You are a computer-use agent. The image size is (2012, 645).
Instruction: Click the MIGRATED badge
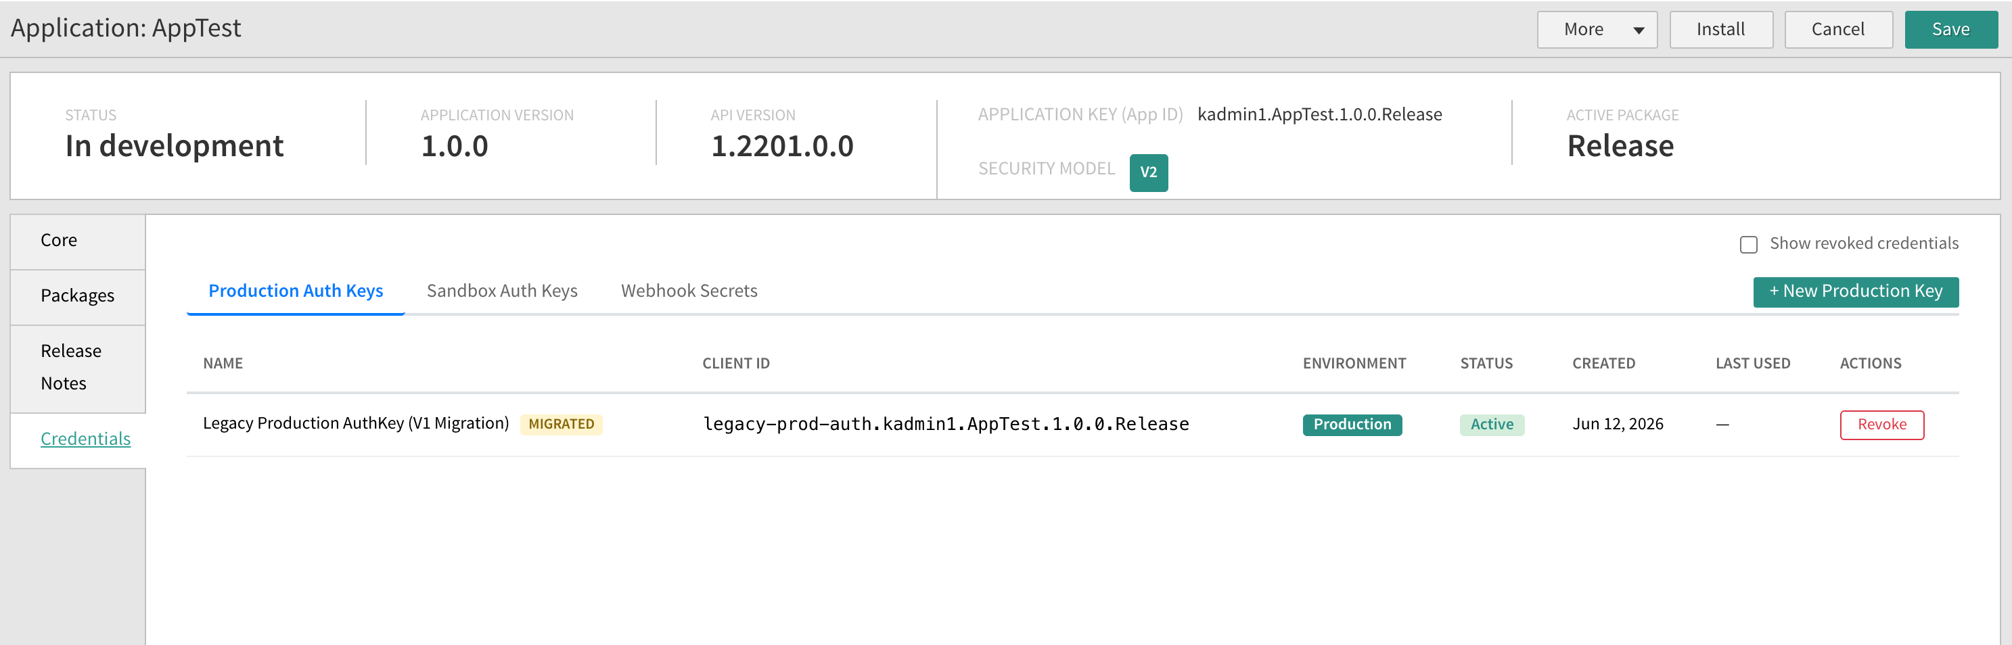[x=561, y=424]
